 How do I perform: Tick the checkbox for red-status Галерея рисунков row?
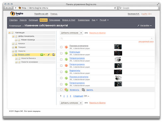click(61, 66)
